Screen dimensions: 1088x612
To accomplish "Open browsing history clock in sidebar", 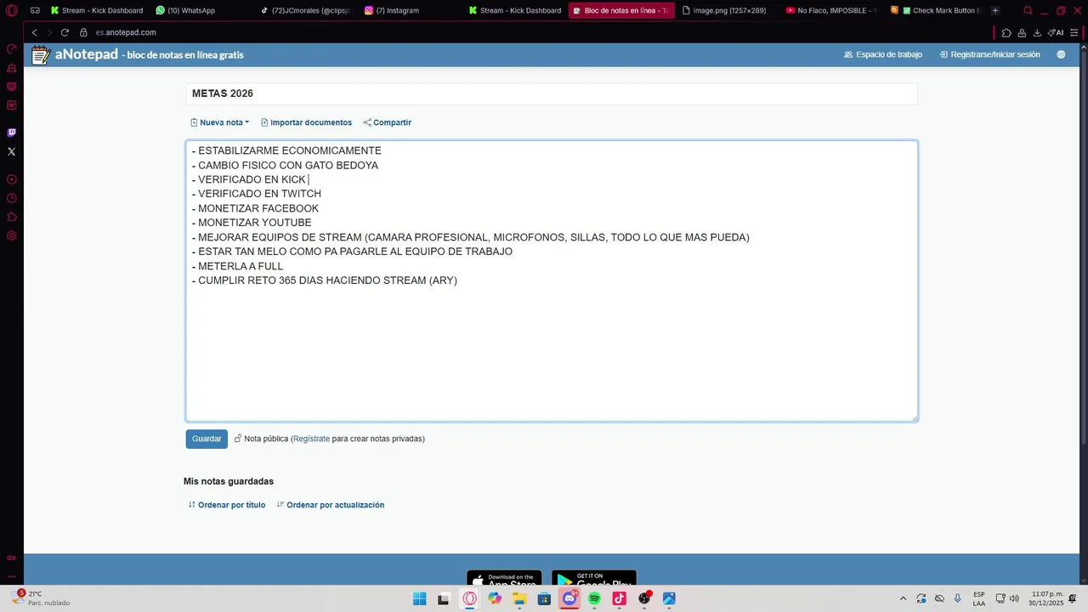I will coord(11,198).
